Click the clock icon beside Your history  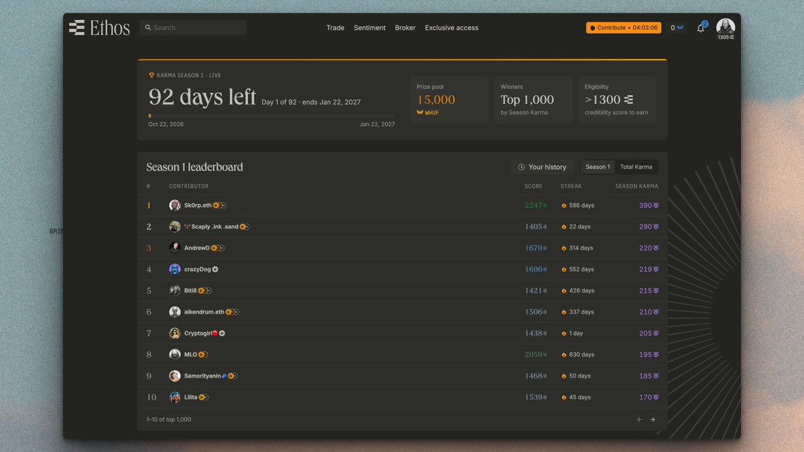pyautogui.click(x=521, y=167)
